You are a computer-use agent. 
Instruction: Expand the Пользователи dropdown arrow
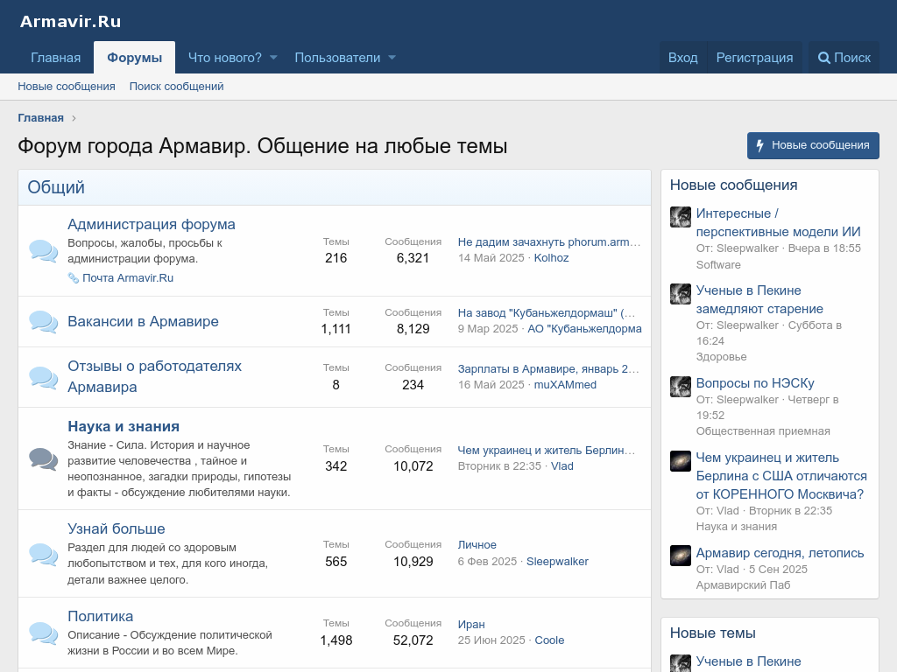coord(392,58)
